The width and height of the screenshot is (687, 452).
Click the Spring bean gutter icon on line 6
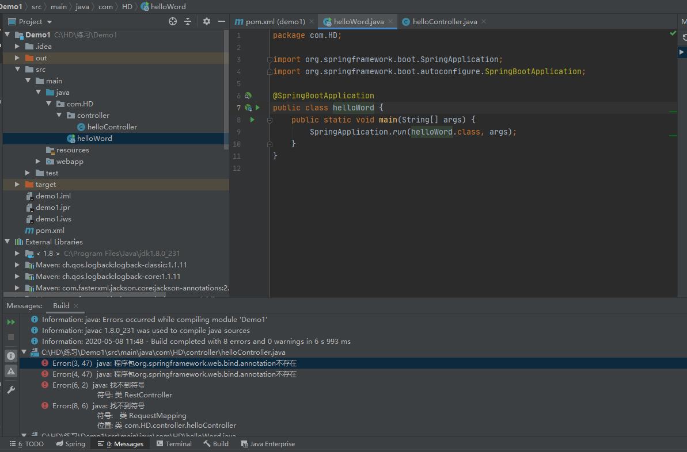click(x=248, y=95)
